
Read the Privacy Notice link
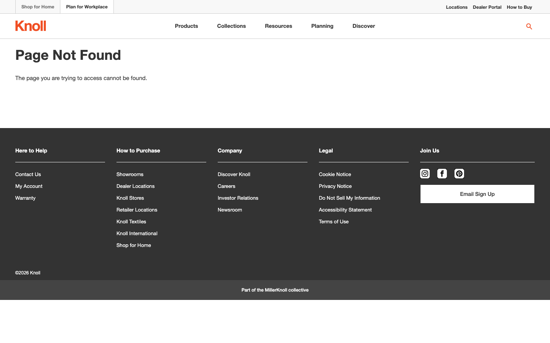[x=335, y=186]
